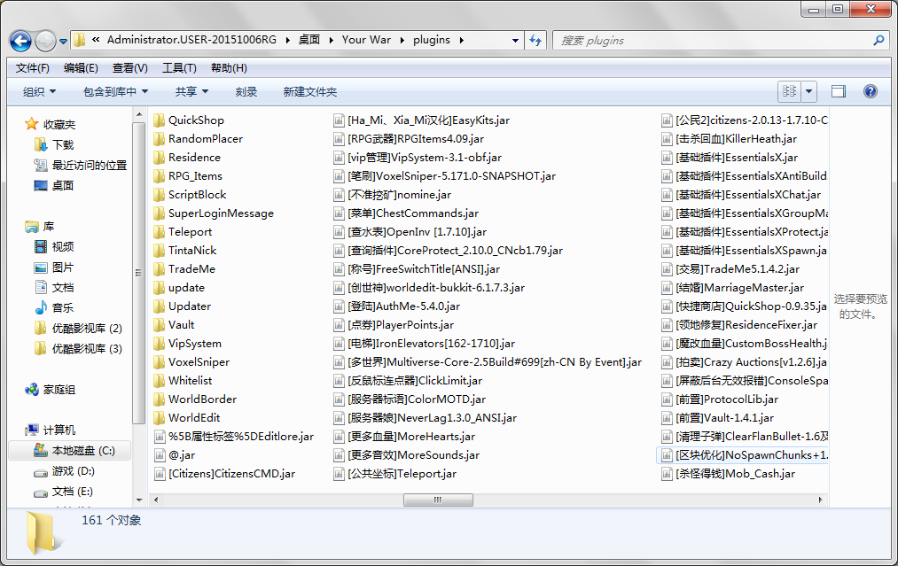Click the ScriptBlock folder icon
The width and height of the screenshot is (898, 566).
(x=160, y=195)
